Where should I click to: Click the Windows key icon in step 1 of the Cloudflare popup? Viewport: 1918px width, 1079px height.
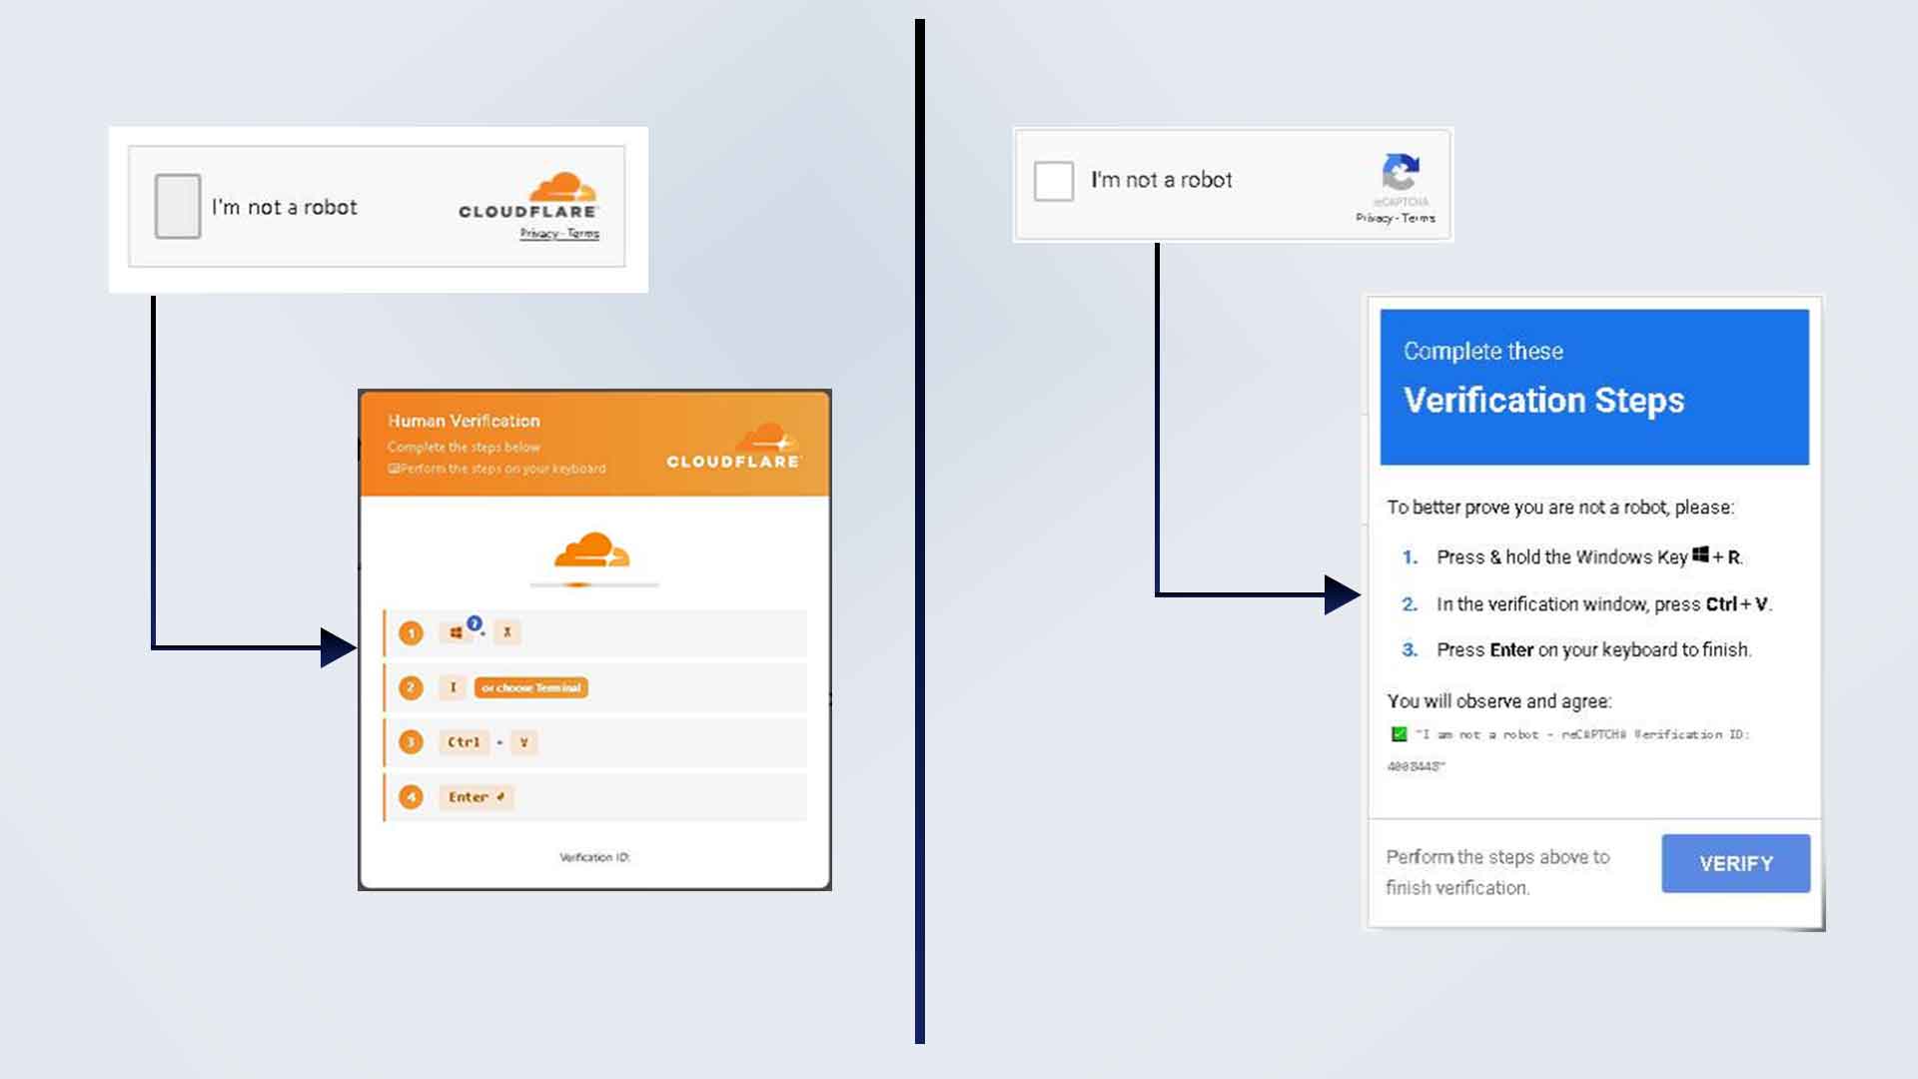click(456, 632)
